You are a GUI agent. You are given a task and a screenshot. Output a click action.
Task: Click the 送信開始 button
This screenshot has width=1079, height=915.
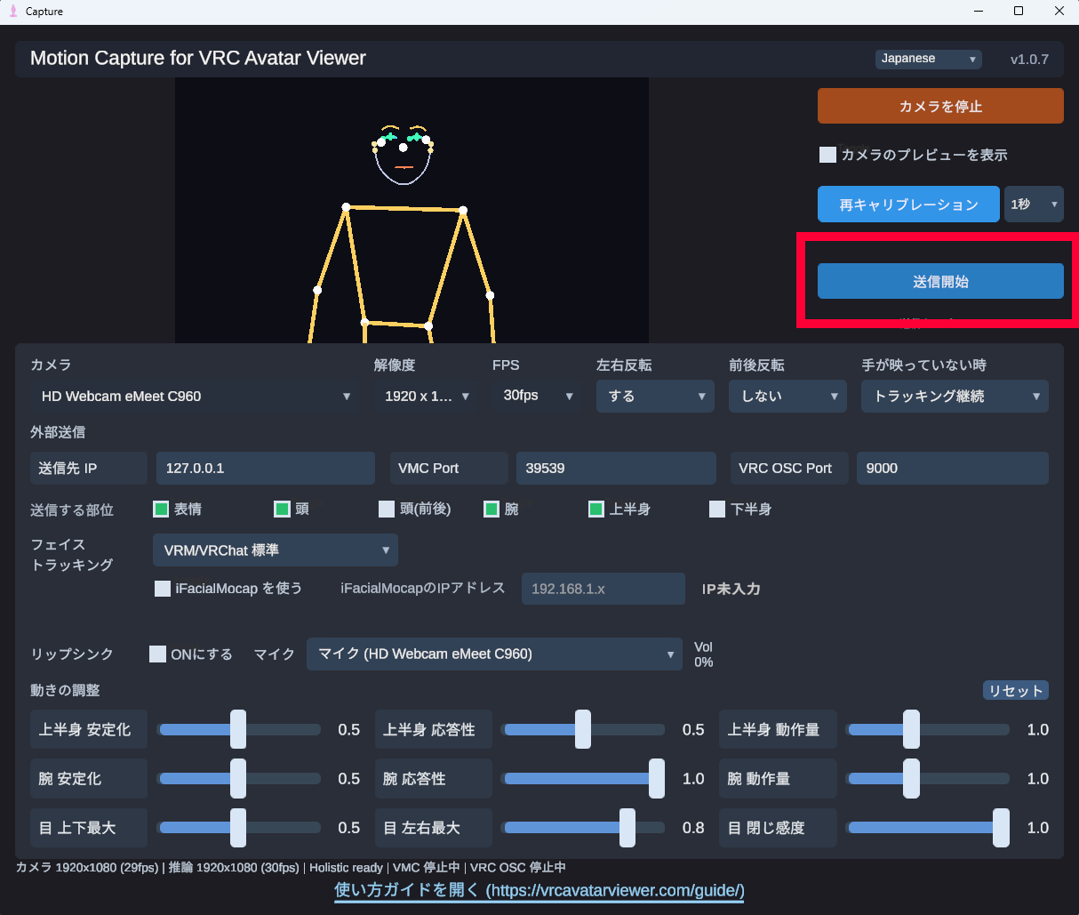coord(940,281)
